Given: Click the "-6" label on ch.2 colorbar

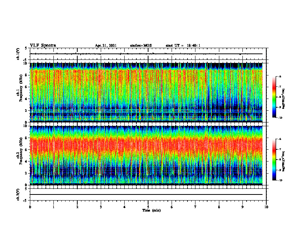Looking at the screenshot, I should tap(279, 139).
